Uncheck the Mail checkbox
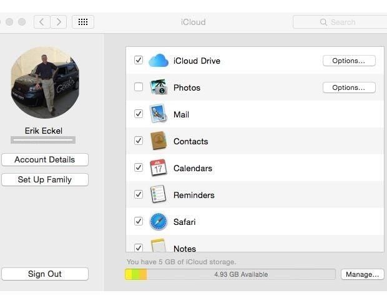Image resolution: width=387 pixels, height=303 pixels. click(139, 114)
